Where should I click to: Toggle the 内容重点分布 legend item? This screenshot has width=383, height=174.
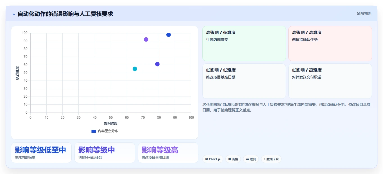[x=105, y=131]
